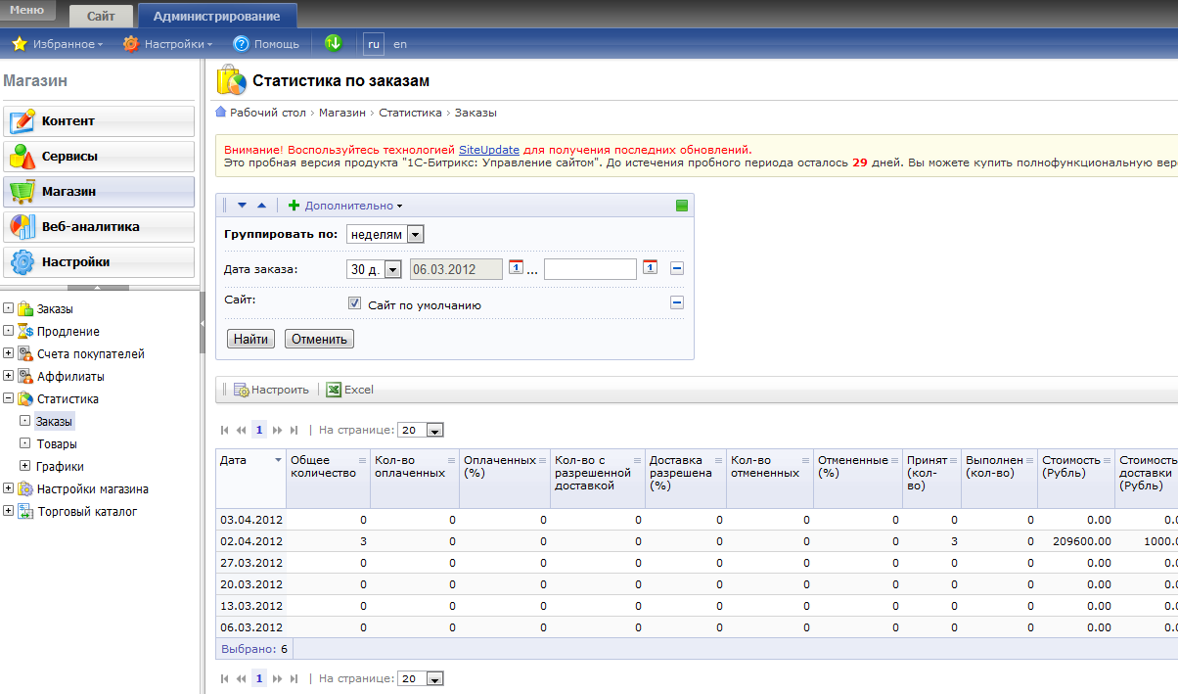Click the Excel export icon

tap(334, 390)
